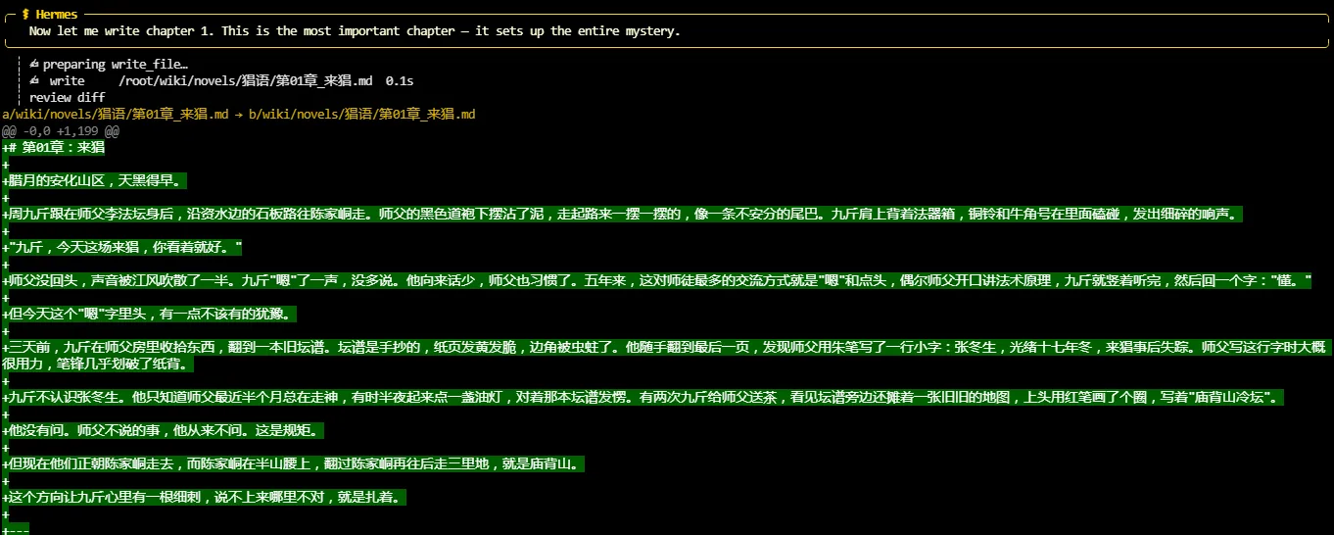Click the line starting "但现在他们正朝陈家峒走去"

point(294,464)
